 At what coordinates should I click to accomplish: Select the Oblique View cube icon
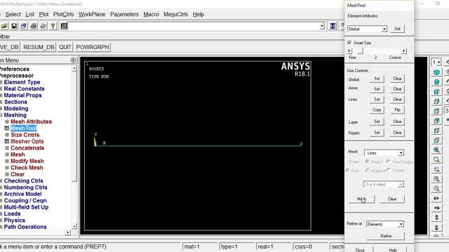[436, 82]
